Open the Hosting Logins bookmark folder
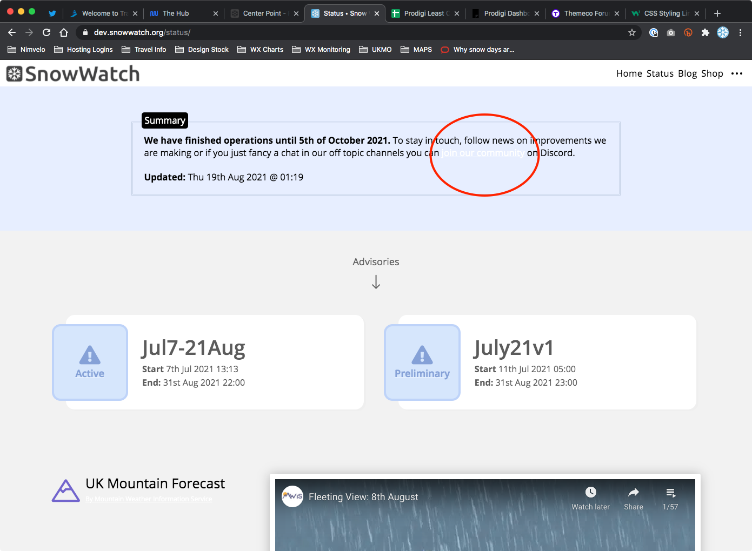The width and height of the screenshot is (752, 551). (84, 50)
